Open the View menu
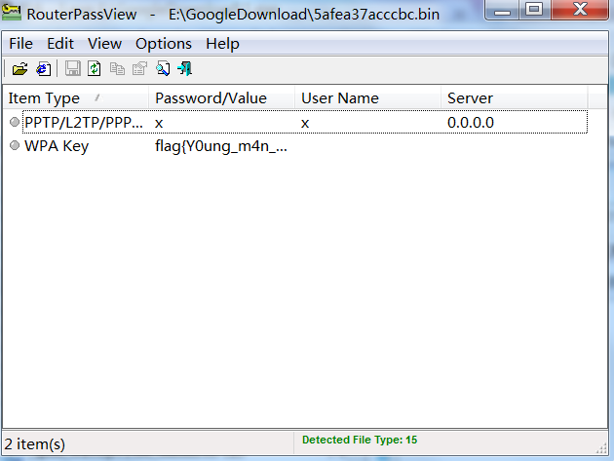The width and height of the screenshot is (614, 461). coord(104,44)
